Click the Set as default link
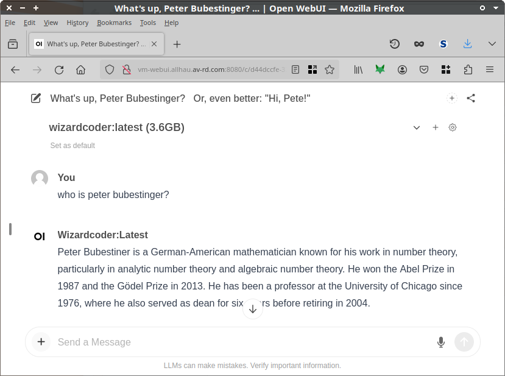 (x=72, y=146)
